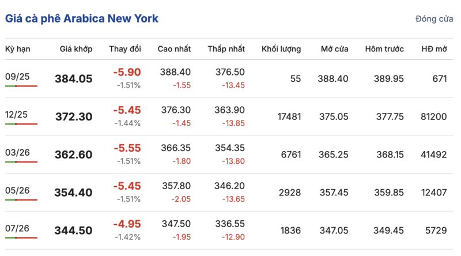Click the 384.05 matched price
Screen dimensions: 461x256
click(x=74, y=79)
